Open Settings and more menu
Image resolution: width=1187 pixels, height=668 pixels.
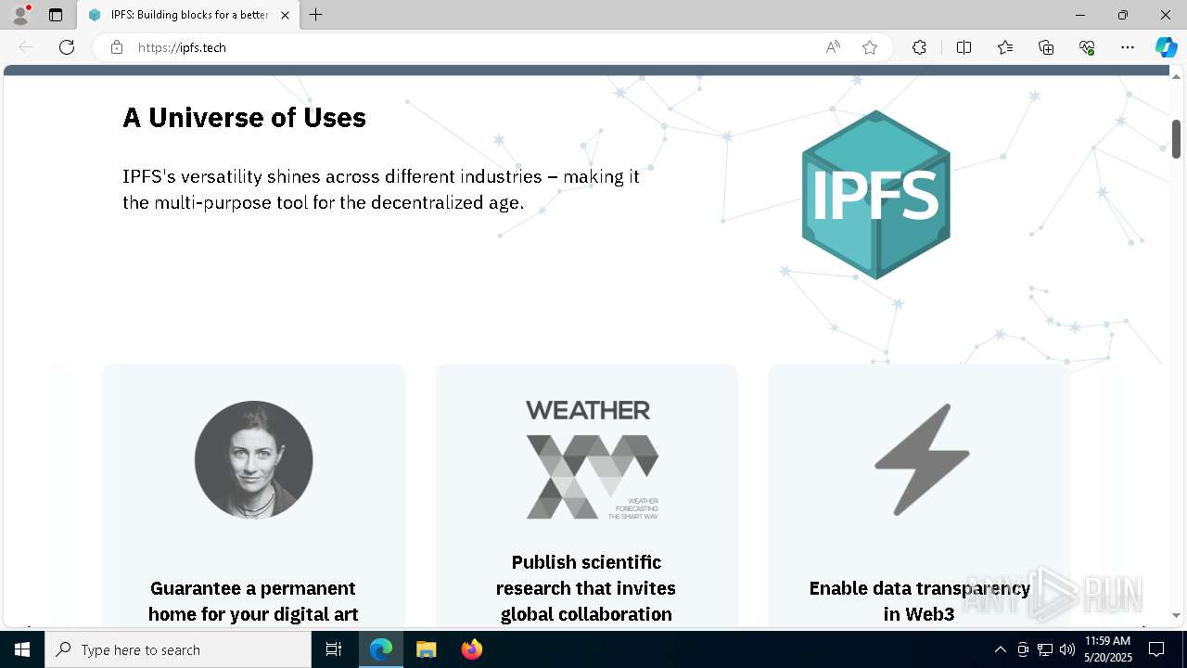pos(1128,47)
